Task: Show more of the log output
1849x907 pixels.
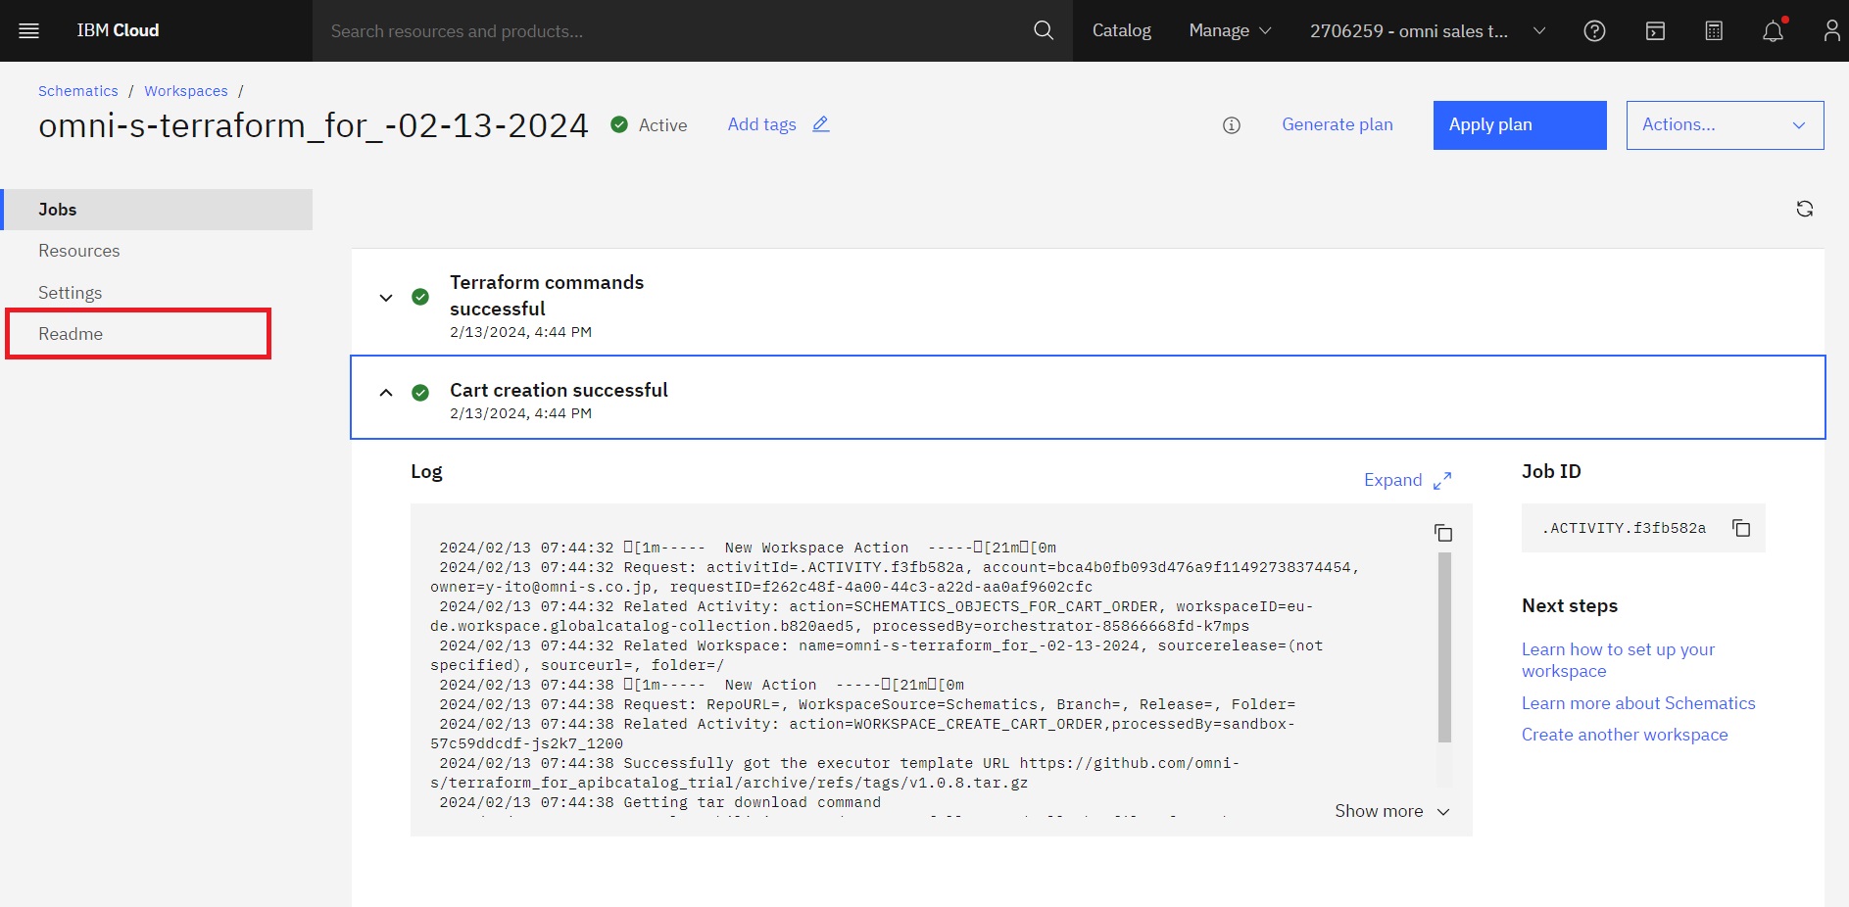Action: tap(1391, 811)
